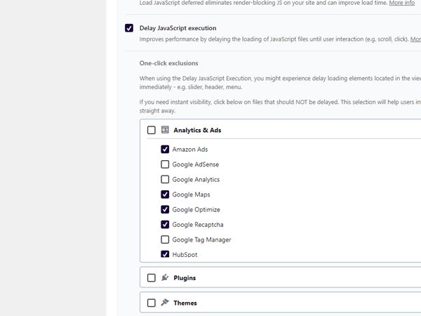Disable the Google Optimize exclusion
The image size is (421, 316).
point(165,209)
